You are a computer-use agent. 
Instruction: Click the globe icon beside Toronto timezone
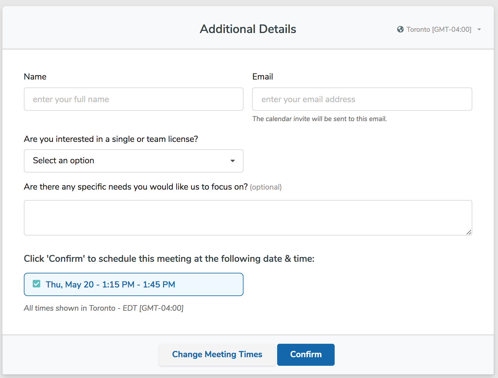point(400,29)
